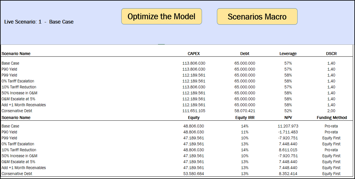Select the Conservative Debt DSCR 2,00 cell
This screenshot has width=355, height=179.
point(331,111)
